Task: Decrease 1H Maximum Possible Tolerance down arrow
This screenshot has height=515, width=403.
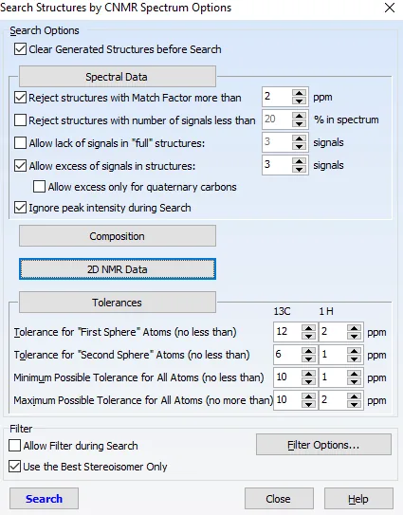Action: click(x=354, y=404)
